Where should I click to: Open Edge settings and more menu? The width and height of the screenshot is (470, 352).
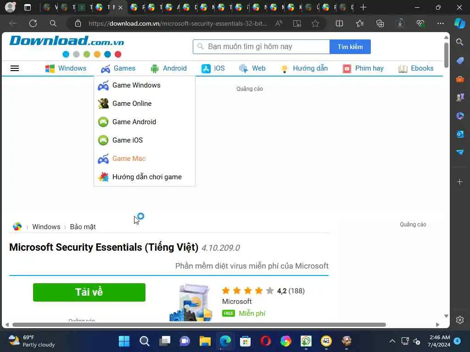coord(440,23)
